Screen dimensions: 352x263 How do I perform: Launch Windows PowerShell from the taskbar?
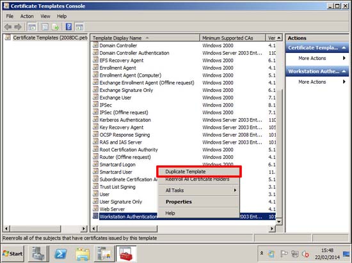[x=61, y=254]
